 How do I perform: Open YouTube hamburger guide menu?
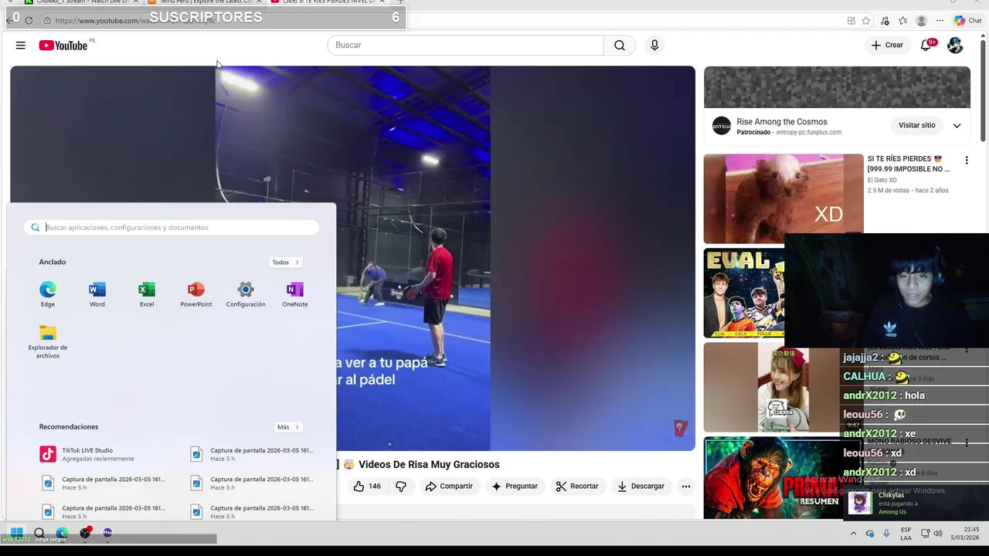(21, 46)
